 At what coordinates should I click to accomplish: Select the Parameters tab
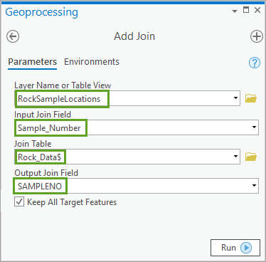tap(33, 62)
